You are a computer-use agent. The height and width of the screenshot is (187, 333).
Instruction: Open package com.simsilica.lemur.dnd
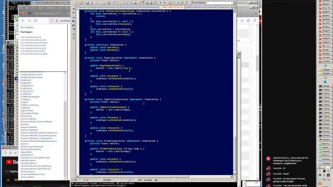33,45
